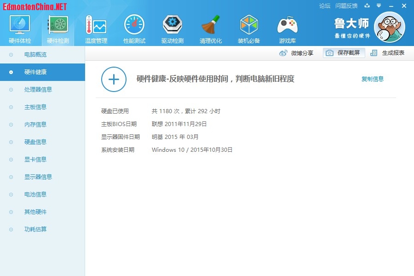
Task: Click the 复制信息 link
Action: pos(372,79)
